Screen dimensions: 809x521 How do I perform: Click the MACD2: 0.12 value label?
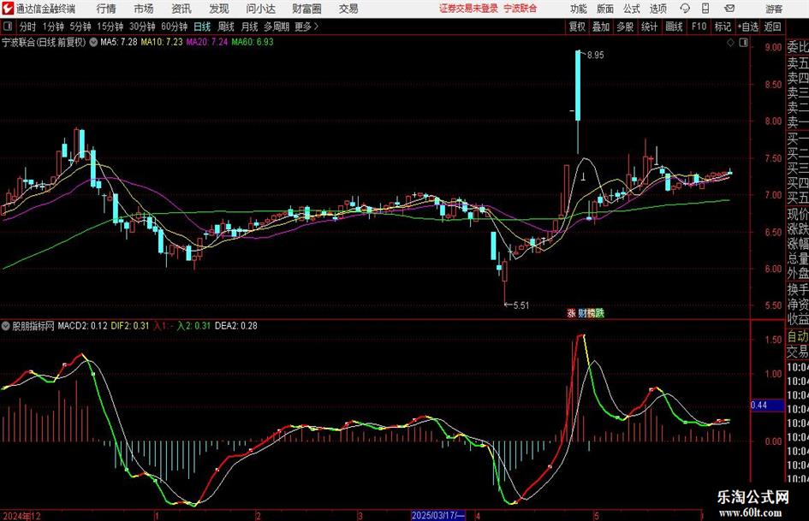click(x=82, y=325)
